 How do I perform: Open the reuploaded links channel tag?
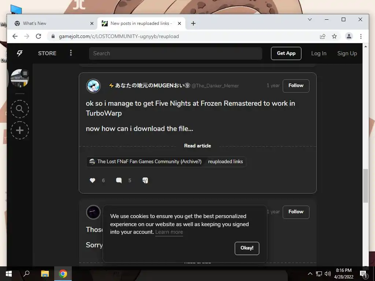point(225,162)
